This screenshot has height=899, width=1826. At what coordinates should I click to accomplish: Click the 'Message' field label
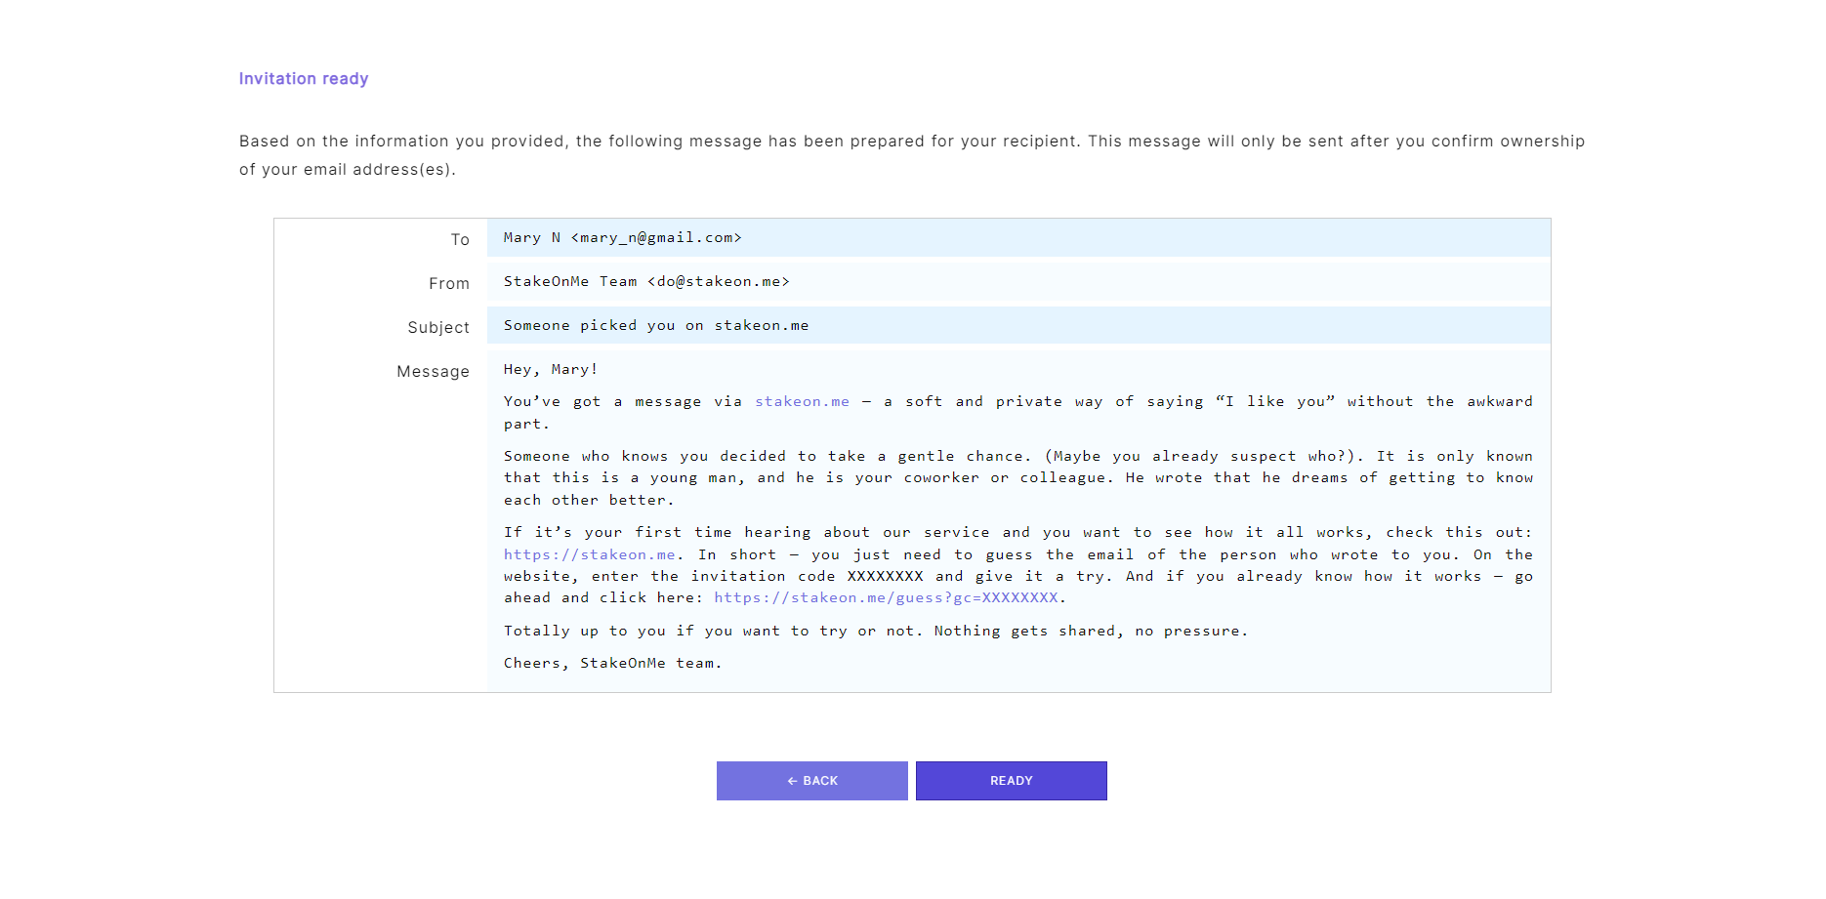(x=433, y=372)
